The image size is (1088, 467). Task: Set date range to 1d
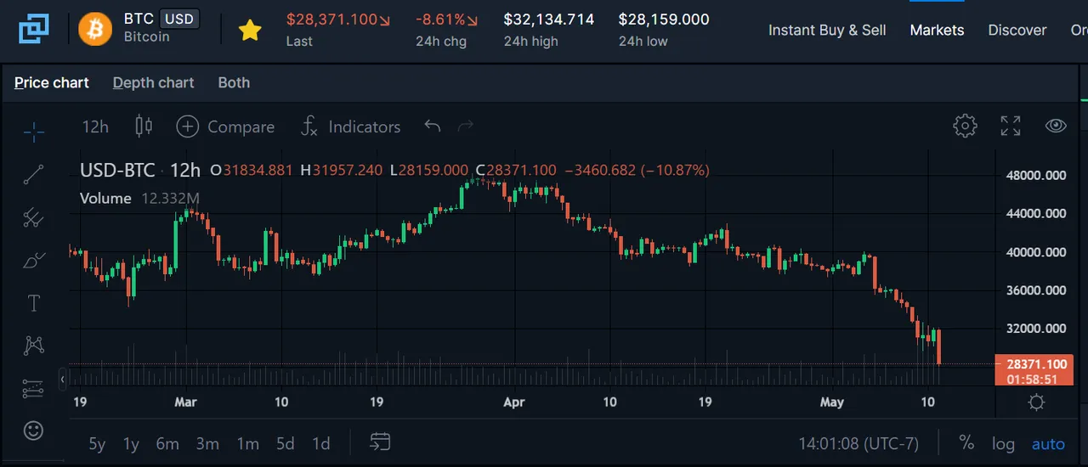pos(320,443)
